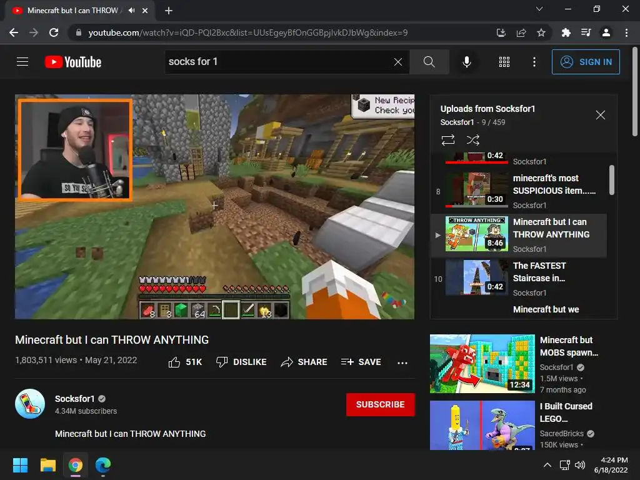Click the magnifier search button
Screen dimensions: 640x480
coord(429,62)
